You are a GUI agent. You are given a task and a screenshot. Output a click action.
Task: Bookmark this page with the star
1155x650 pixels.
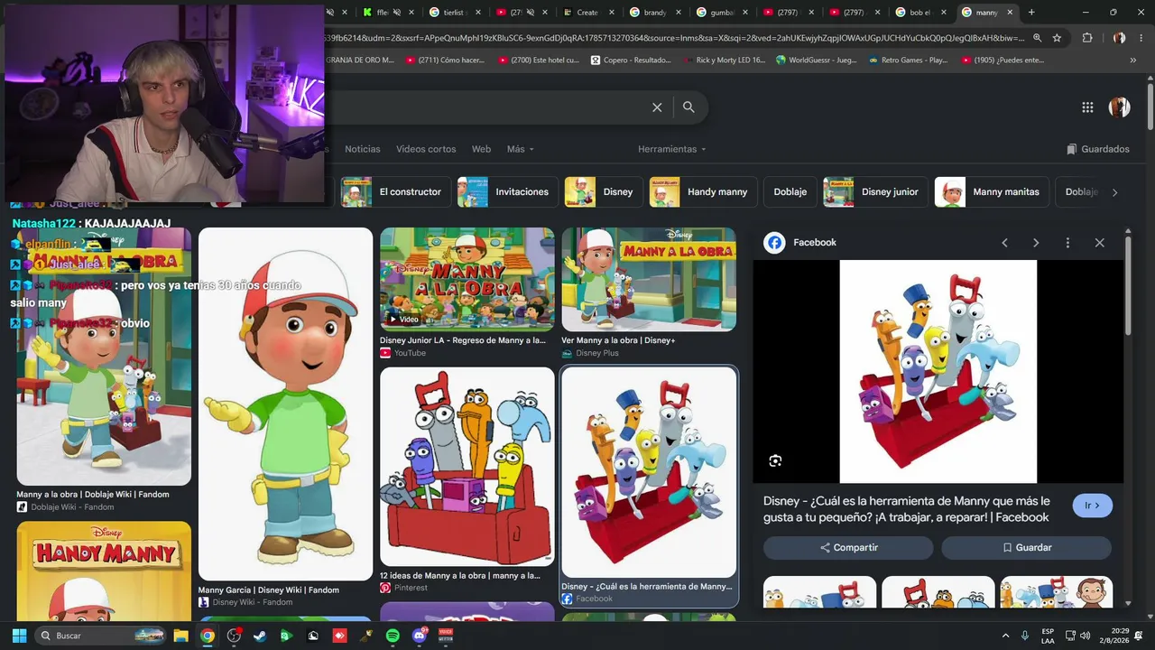(1057, 38)
